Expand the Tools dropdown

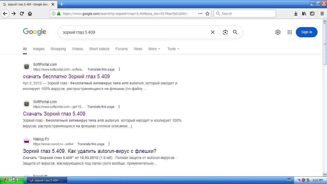[x=173, y=49]
